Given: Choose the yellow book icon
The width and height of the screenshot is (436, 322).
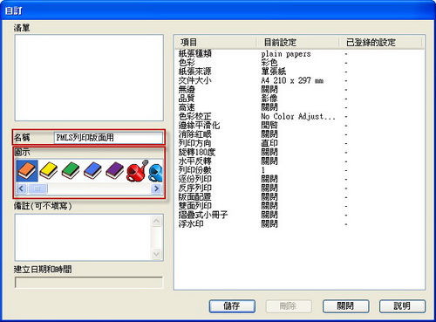Looking at the screenshot, I should pyautogui.click(x=49, y=171).
